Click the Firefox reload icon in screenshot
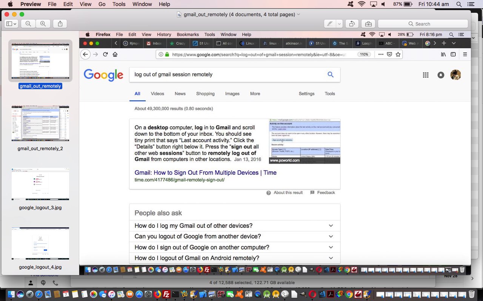 pos(105,54)
